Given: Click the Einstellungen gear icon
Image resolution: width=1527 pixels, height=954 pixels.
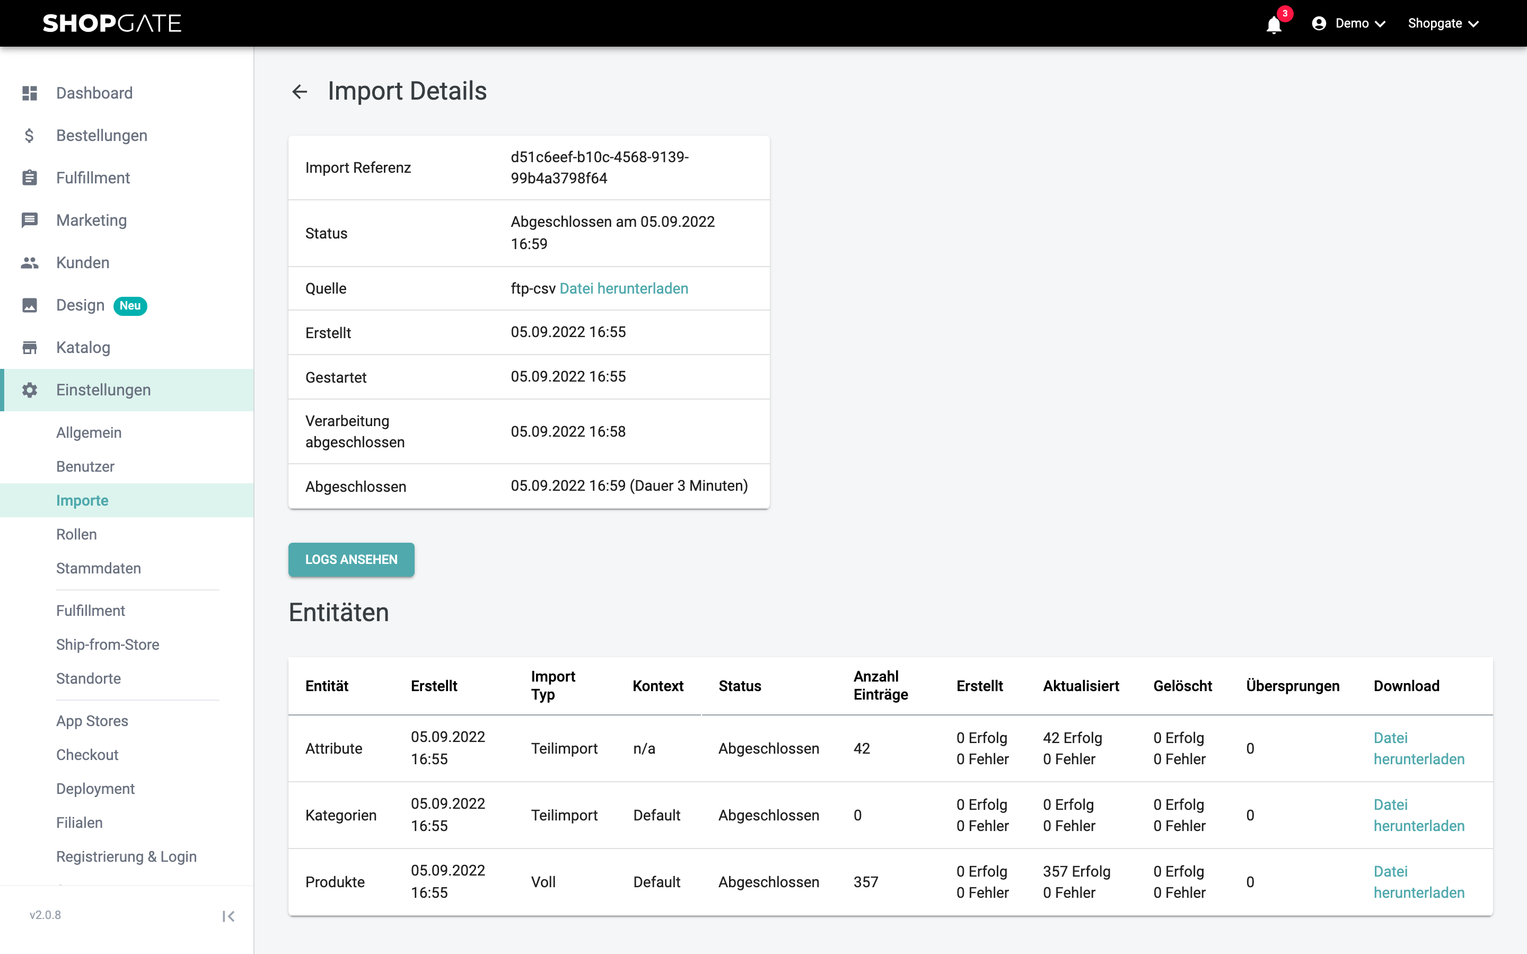Looking at the screenshot, I should click(x=30, y=390).
